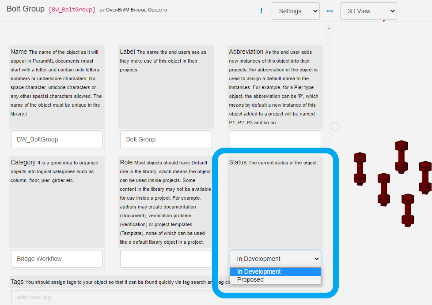432x305 pixels.
Task: Select the rightmost bolt in the 3D view
Action: [x=425, y=177]
